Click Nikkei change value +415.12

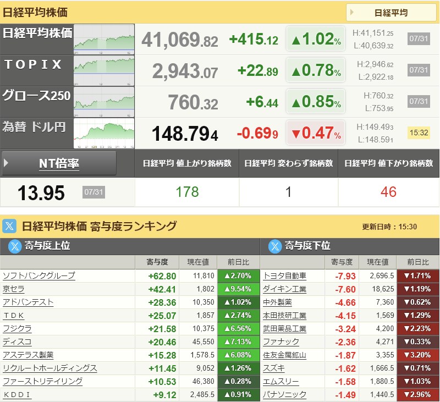(254, 39)
